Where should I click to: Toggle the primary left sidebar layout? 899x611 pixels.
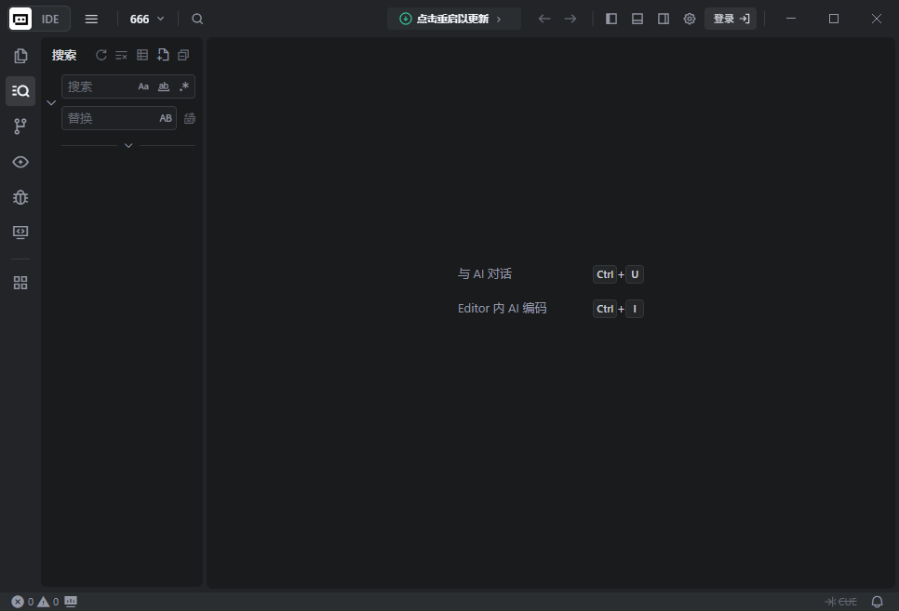(x=611, y=19)
